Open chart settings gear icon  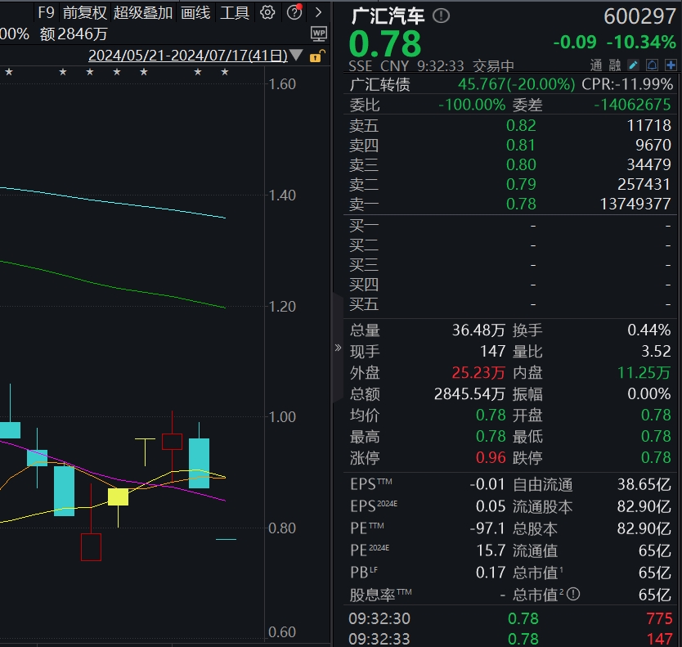[267, 12]
